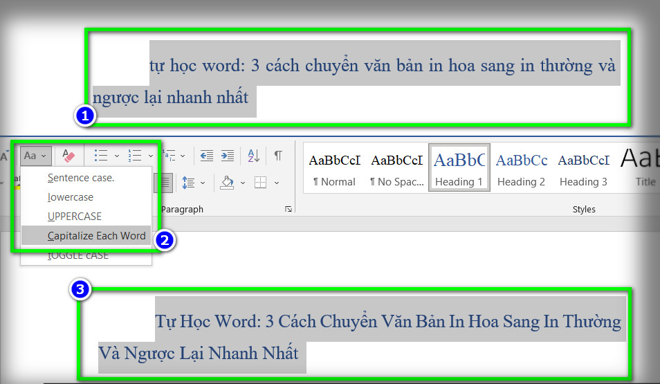Open the bullet library dropdown arrow
Viewport: 660px width, 384px height.
pyautogui.click(x=117, y=156)
